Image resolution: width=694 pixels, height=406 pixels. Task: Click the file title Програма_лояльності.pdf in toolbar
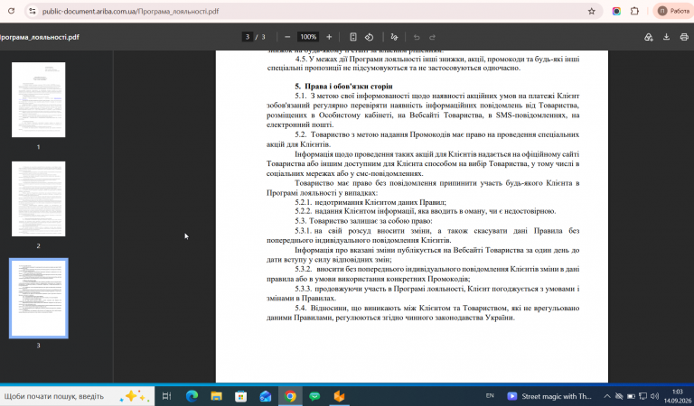coord(40,37)
